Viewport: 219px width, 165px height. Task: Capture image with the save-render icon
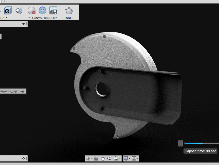(x=53, y=11)
